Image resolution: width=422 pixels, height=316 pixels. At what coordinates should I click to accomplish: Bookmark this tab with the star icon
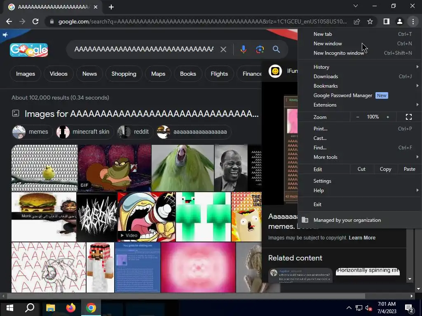370,21
